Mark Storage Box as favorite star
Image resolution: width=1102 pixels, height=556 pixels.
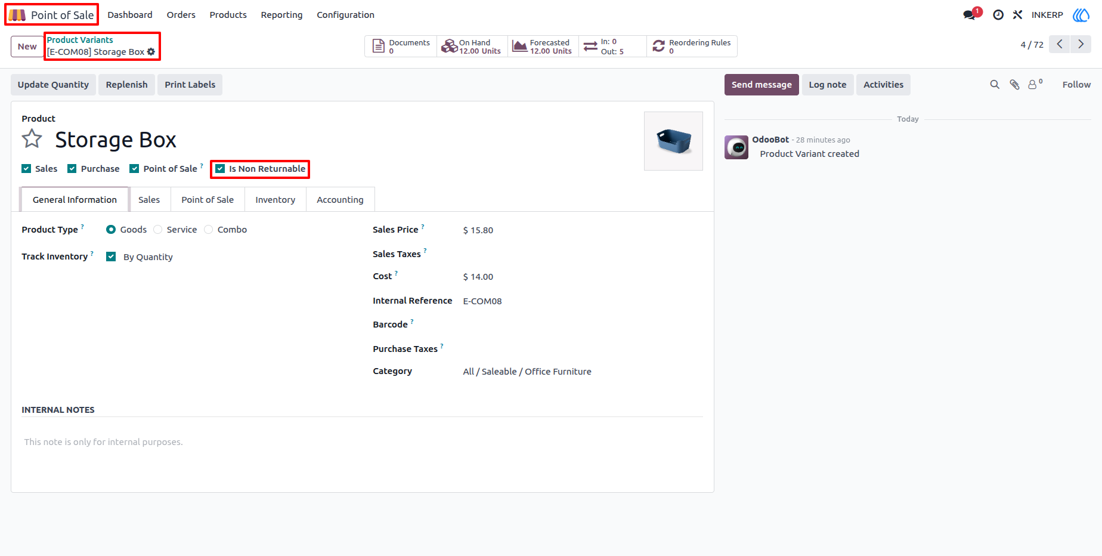click(x=32, y=139)
